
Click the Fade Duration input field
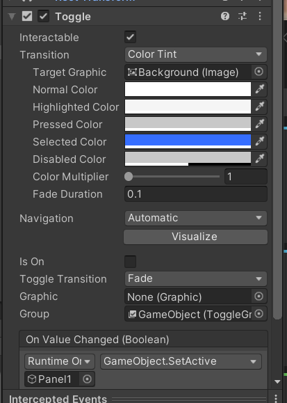[195, 194]
